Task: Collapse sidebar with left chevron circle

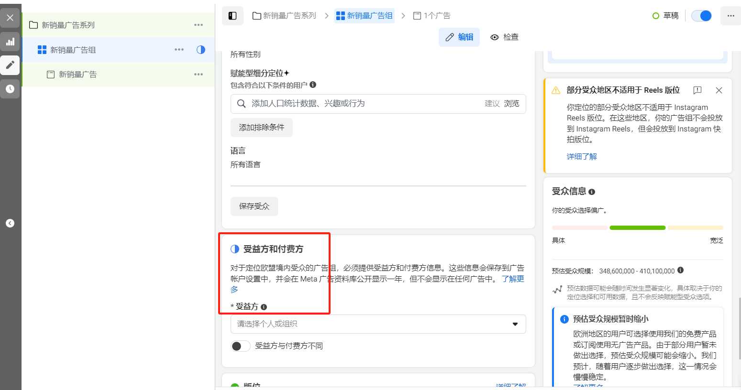Action: [x=10, y=223]
